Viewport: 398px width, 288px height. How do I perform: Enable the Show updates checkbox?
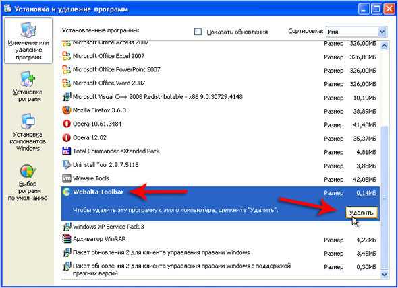click(198, 32)
